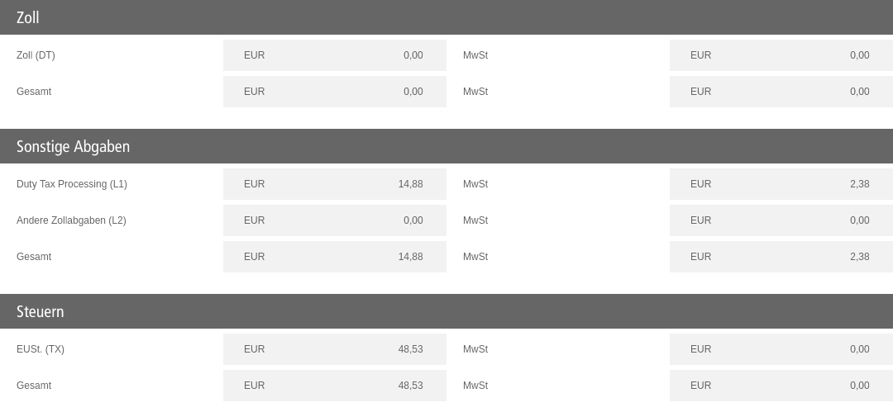Viewport: 893px width, 412px height.
Task: Click the Duty Tax Processing (L1) label
Action: pyautogui.click(x=72, y=184)
